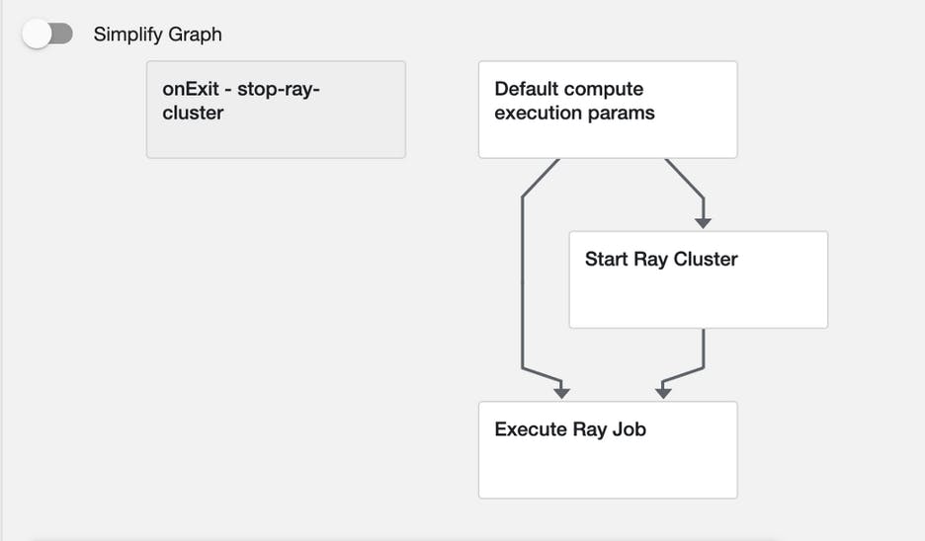Click the right arrowhead entering Execute Ray Job
Image resolution: width=925 pixels, height=541 pixels.
coord(664,392)
